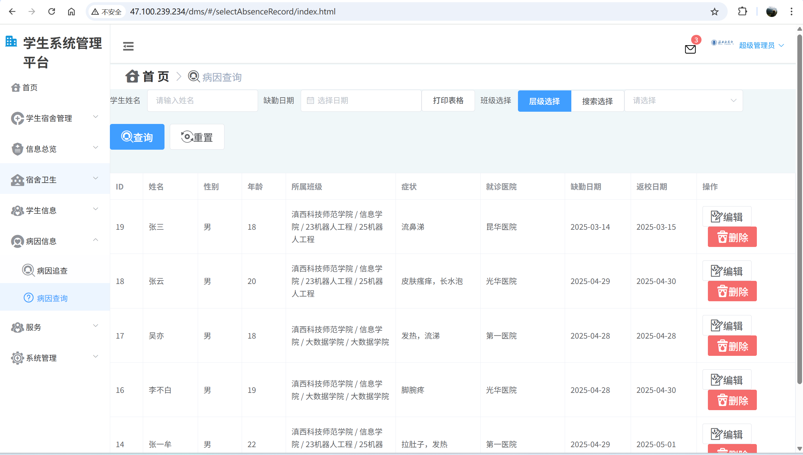Switch to 搜索选择 toggle option
This screenshot has height=455, width=803.
tap(597, 101)
